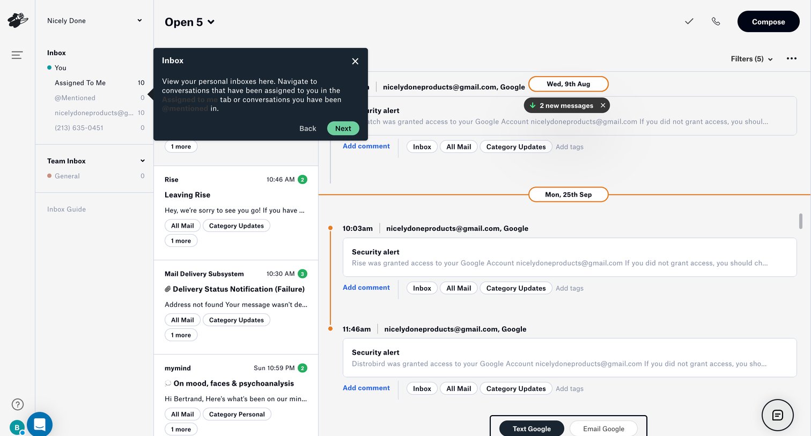The image size is (811, 436).
Task: Open the Leaving Rise conversation
Action: coord(236,213)
